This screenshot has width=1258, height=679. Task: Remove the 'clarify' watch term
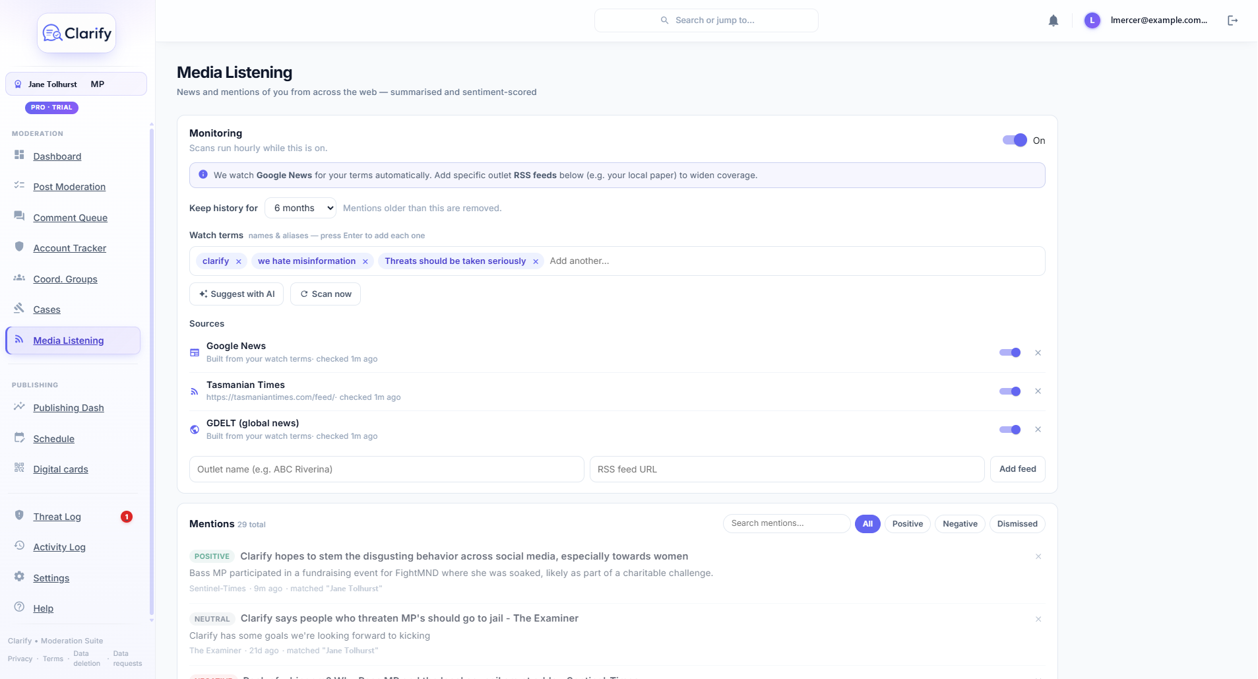click(x=239, y=261)
